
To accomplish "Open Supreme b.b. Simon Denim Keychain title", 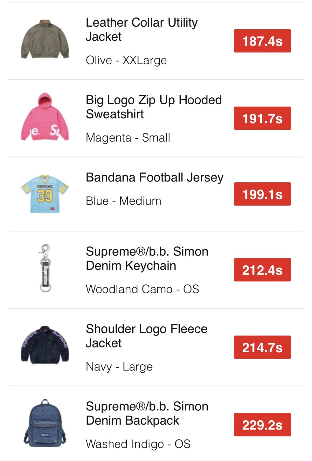I will (147, 258).
